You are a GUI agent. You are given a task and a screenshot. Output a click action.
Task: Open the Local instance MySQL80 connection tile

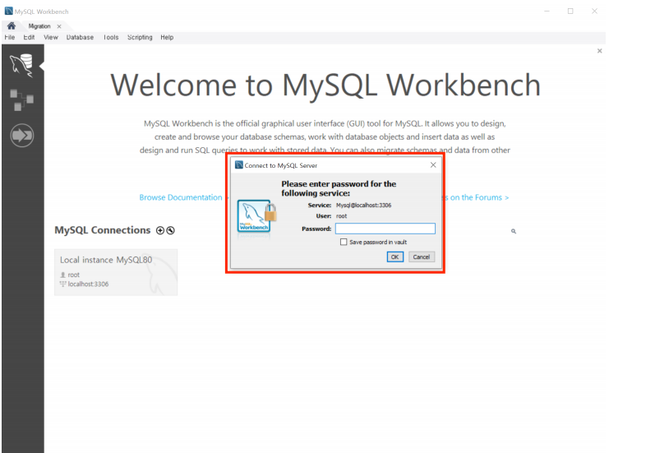(x=116, y=272)
